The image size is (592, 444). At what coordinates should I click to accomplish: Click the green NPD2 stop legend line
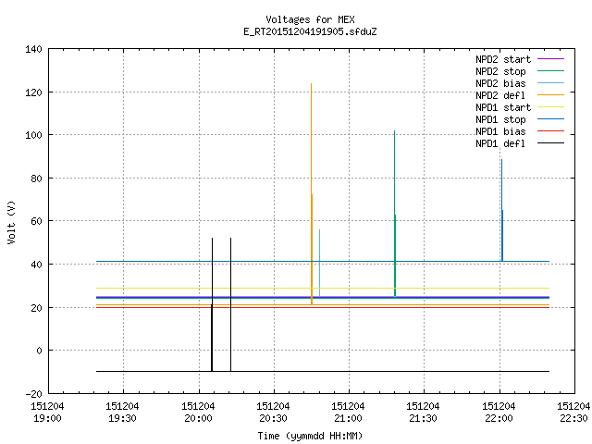pyautogui.click(x=550, y=71)
